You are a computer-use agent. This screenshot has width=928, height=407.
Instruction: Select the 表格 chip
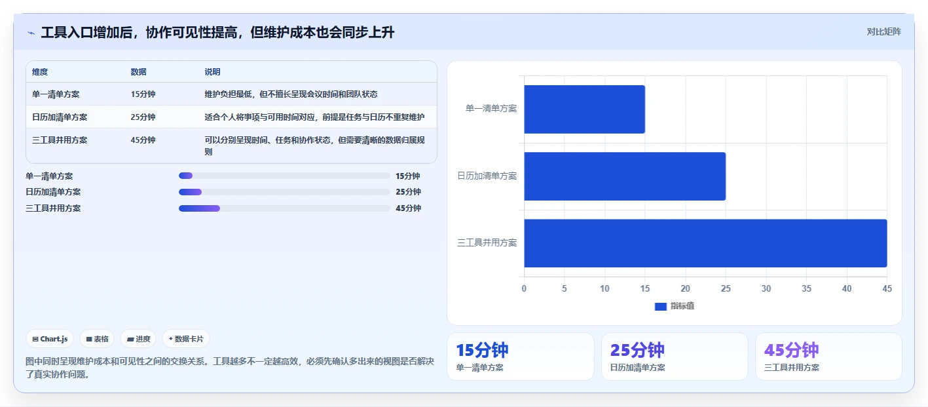[97, 339]
